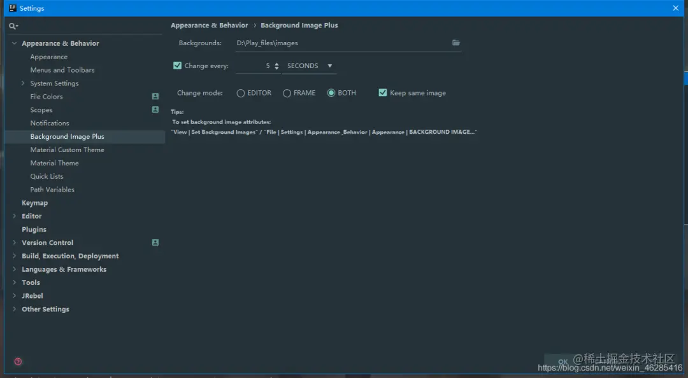688x378 pixels.
Task: Select the Plugins settings page
Action: pyautogui.click(x=34, y=229)
